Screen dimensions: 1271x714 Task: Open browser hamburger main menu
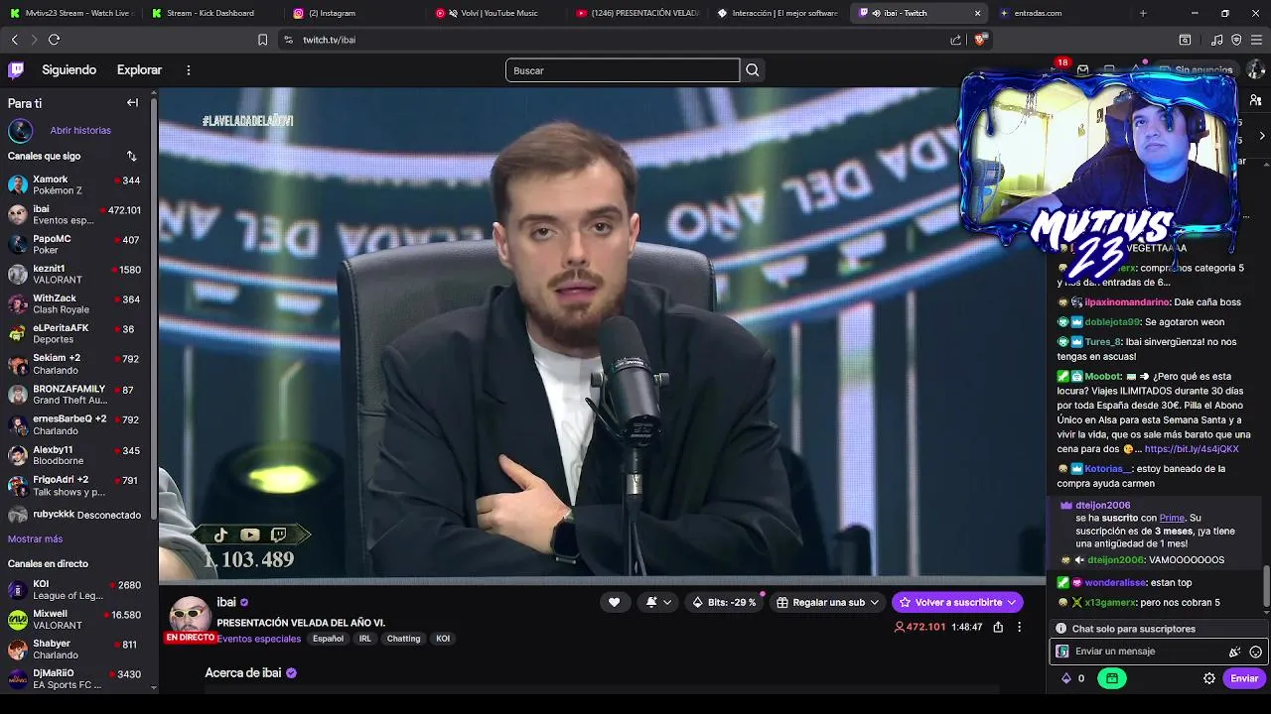(1256, 40)
